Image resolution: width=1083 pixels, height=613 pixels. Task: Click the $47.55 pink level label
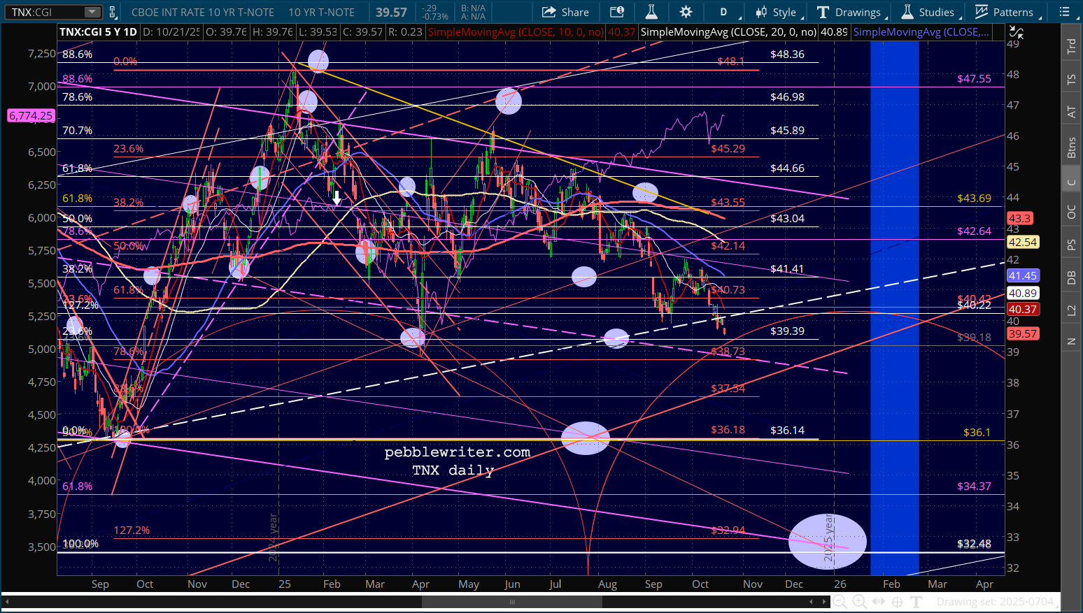[974, 78]
